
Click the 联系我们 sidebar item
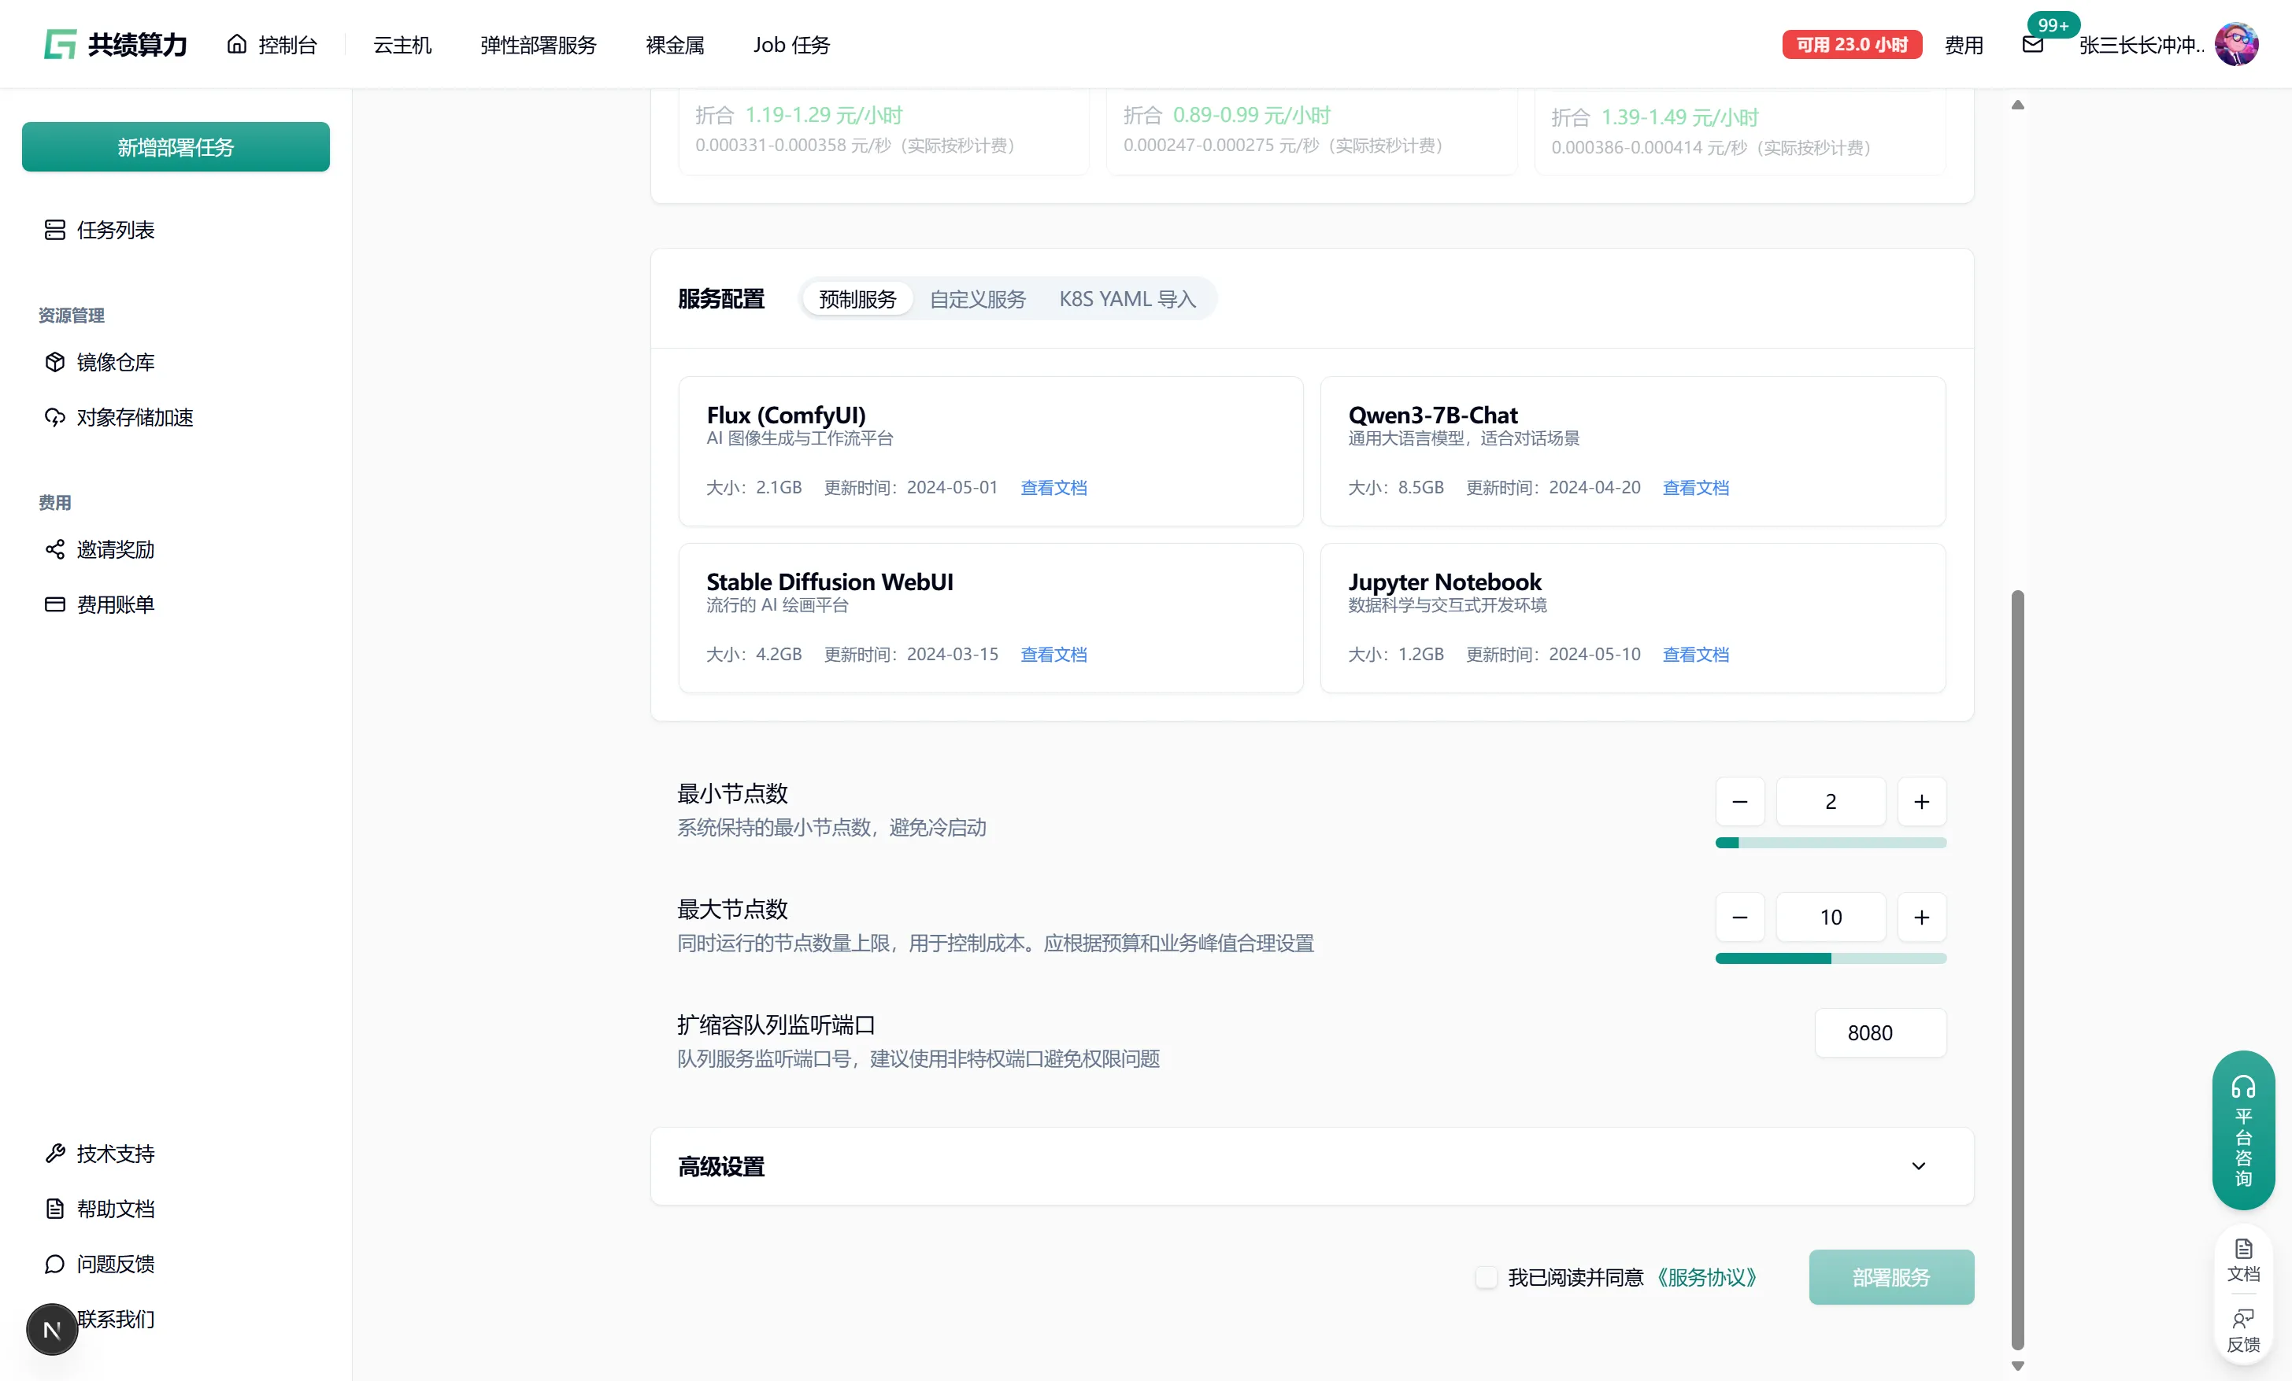115,1319
